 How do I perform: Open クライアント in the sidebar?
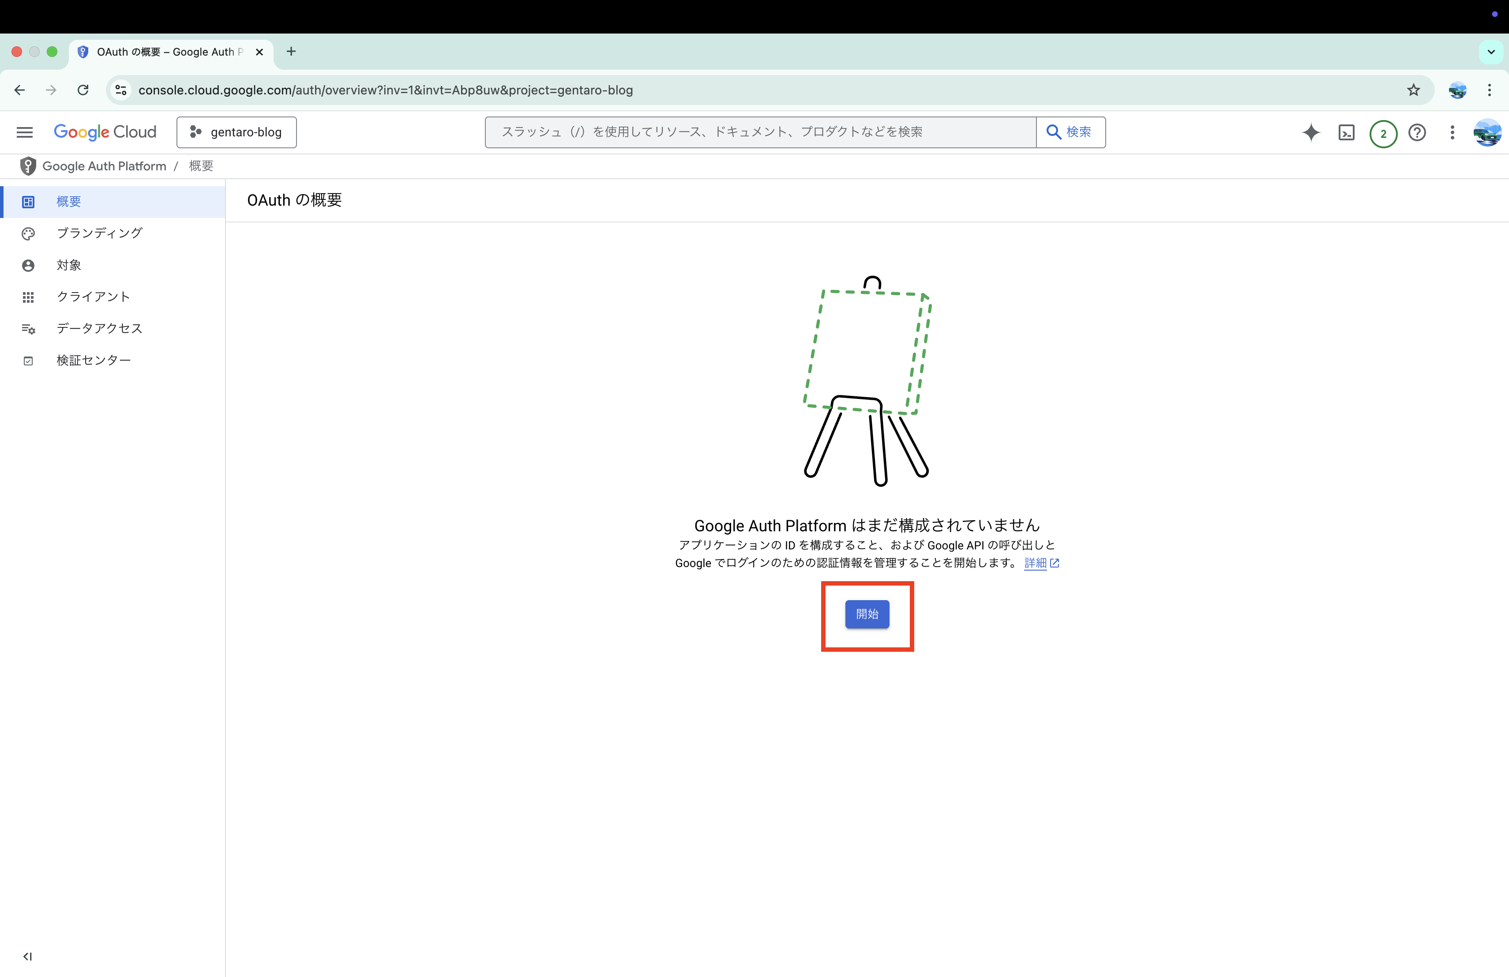113,297
